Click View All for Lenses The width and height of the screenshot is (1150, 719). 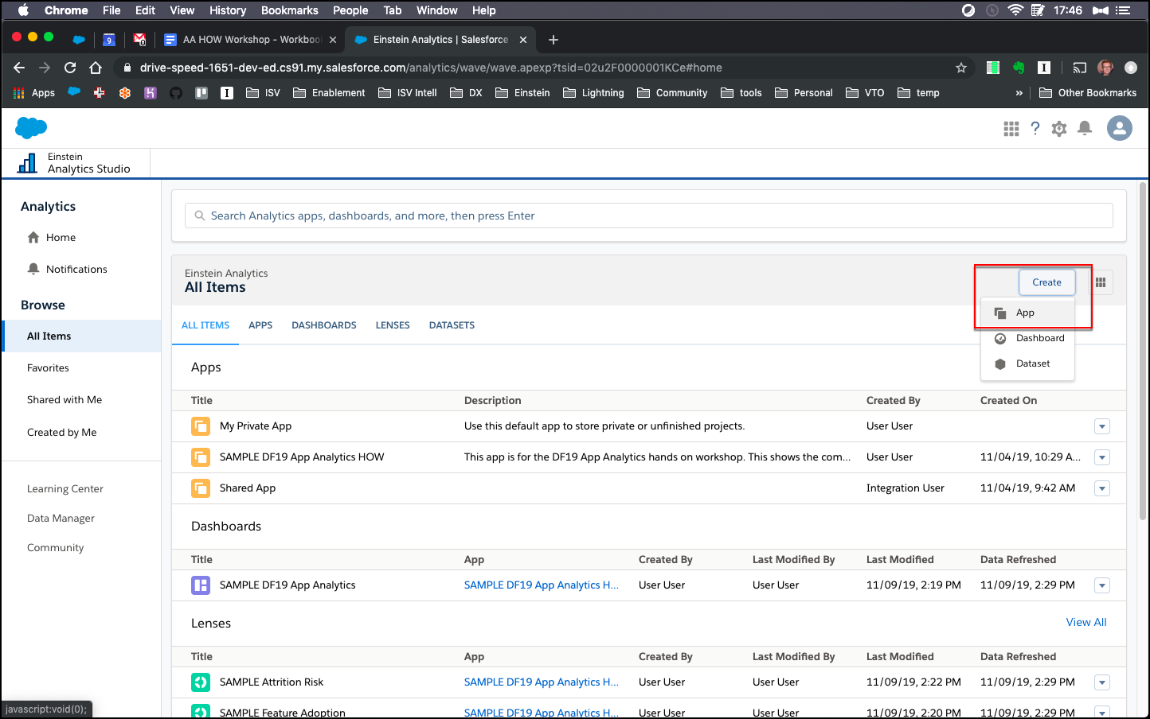point(1086,623)
